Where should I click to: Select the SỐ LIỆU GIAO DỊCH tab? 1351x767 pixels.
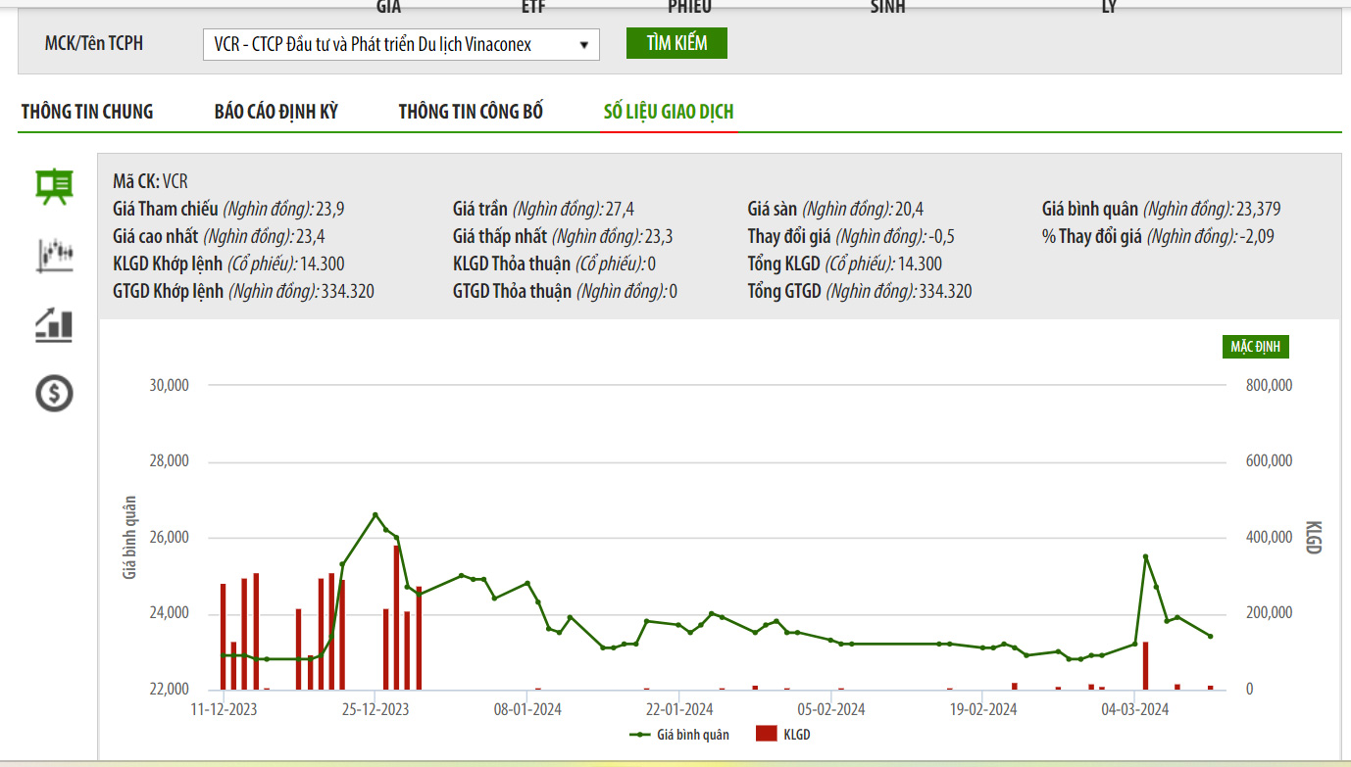point(669,112)
